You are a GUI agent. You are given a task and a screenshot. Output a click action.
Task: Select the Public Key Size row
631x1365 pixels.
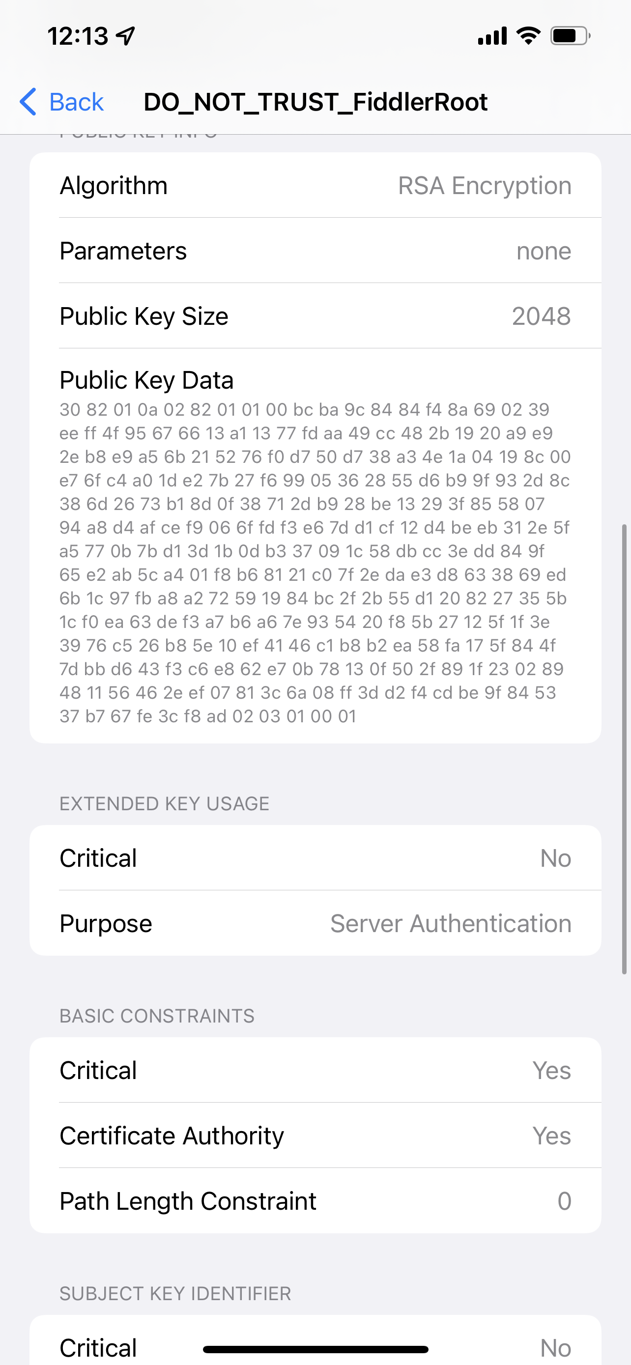pyautogui.click(x=315, y=316)
